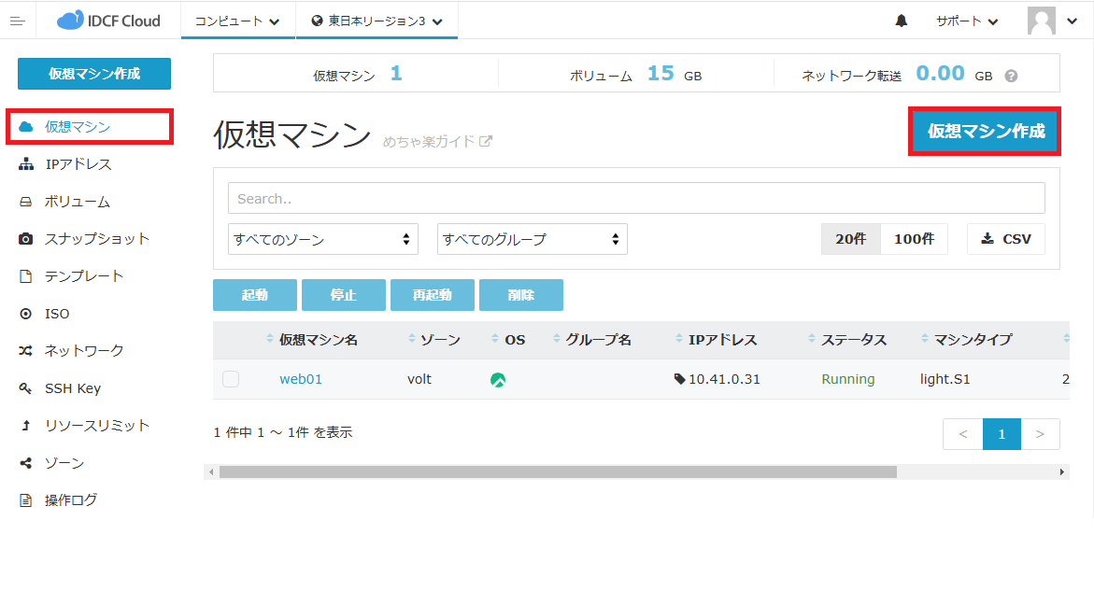Click the user avatar icon
The height and width of the screenshot is (605, 1094).
click(x=1041, y=21)
